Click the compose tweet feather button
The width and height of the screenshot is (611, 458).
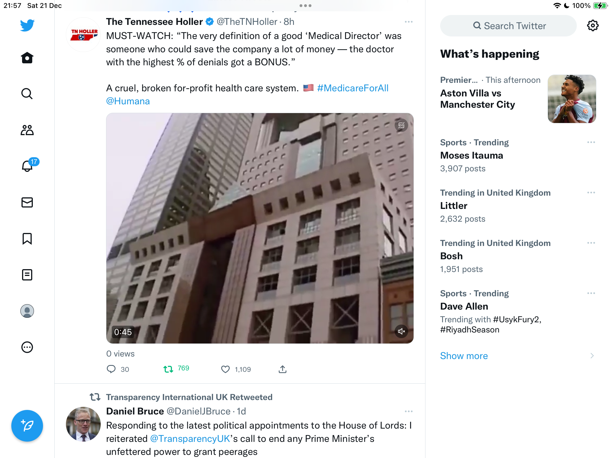point(27,426)
